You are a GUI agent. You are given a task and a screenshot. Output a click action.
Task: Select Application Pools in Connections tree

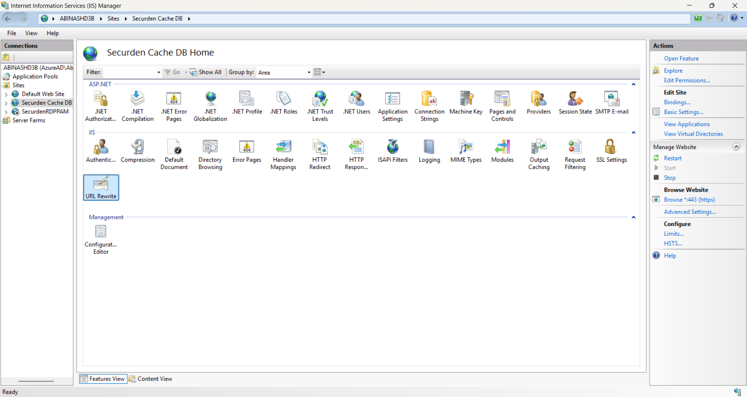coord(35,76)
